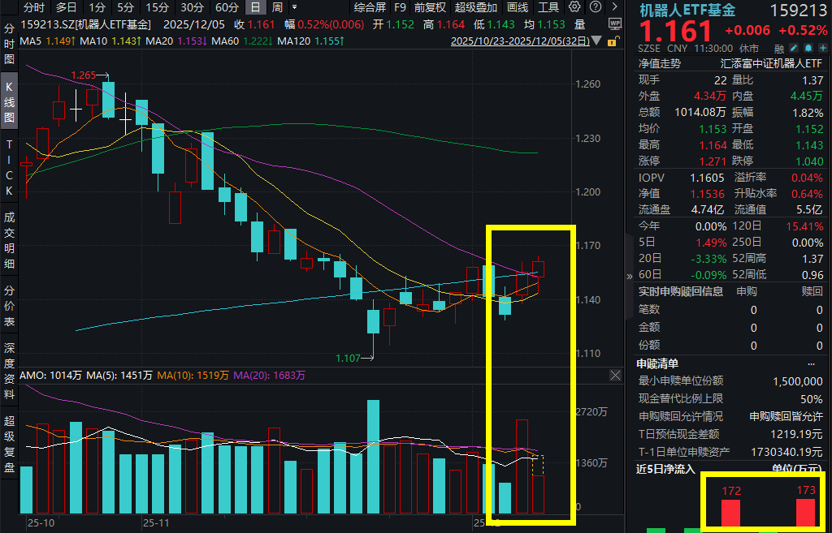Click the WP icon near the top toolbar
Viewport: 832px width, 533px height.
coord(615,24)
